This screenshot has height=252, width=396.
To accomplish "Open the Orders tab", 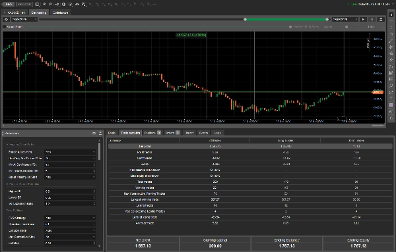I will tap(172, 133).
